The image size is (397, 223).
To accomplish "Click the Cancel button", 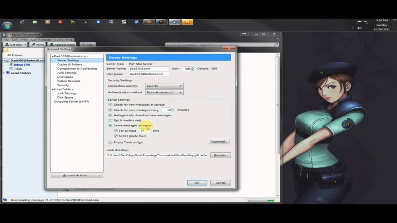I will point(221,183).
